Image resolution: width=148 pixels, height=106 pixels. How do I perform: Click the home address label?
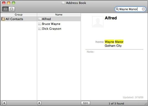click(100, 42)
